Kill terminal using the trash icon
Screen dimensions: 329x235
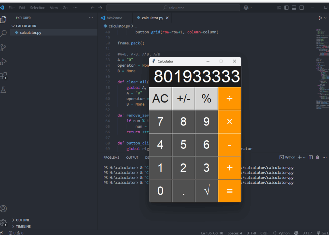coord(317,157)
